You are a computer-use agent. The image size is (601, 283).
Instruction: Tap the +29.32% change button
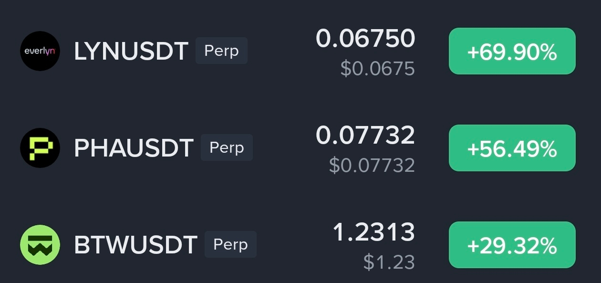pos(512,245)
